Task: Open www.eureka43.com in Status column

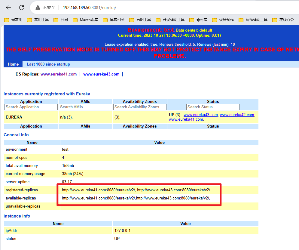Action: click(201, 115)
